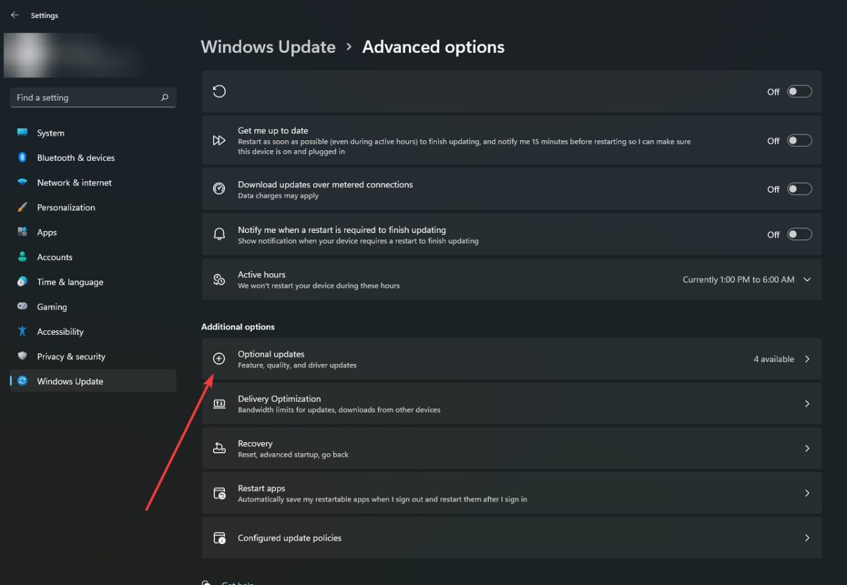Viewport: 847px width, 585px height.
Task: Open Delivery Optimization title text
Action: point(279,398)
